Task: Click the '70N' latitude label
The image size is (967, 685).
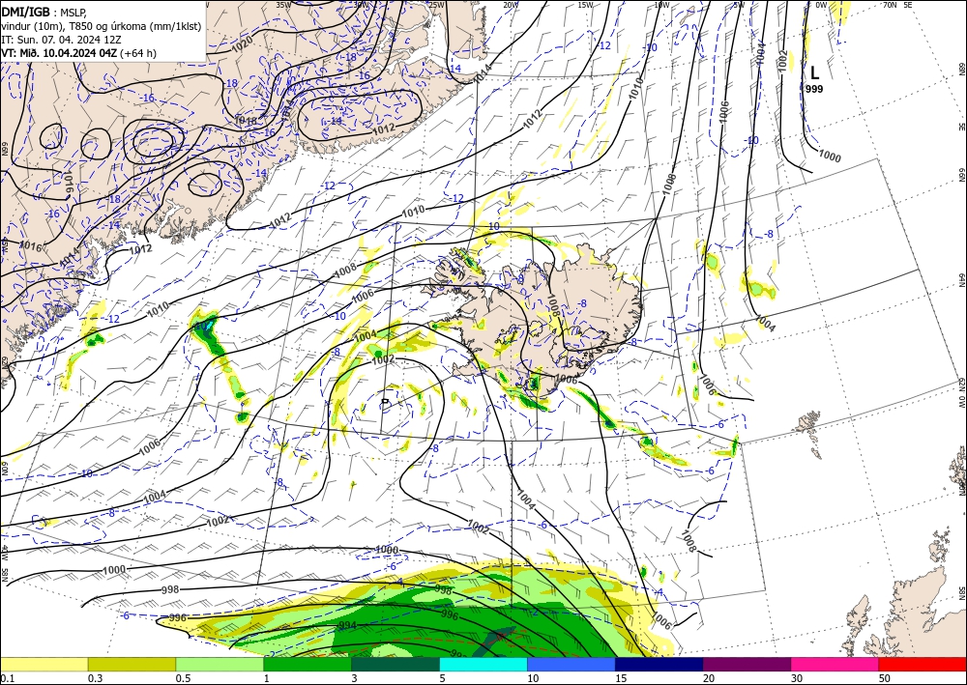Action: [890, 5]
